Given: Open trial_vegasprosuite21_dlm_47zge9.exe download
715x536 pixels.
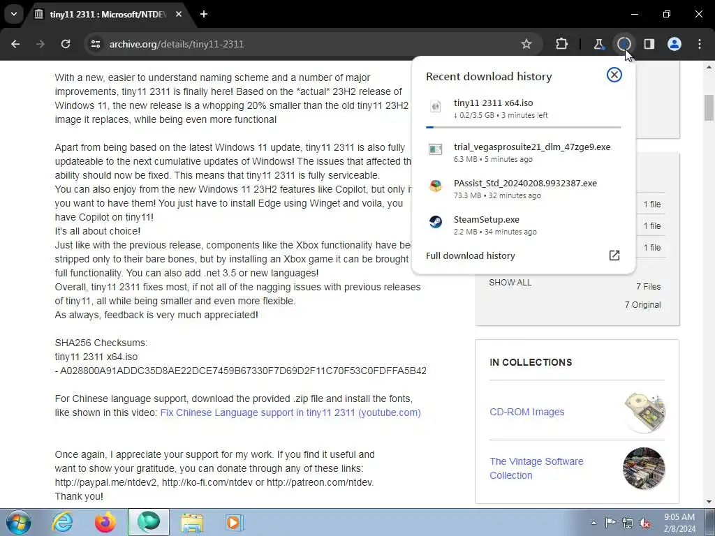Looking at the screenshot, I should [x=523, y=153].
